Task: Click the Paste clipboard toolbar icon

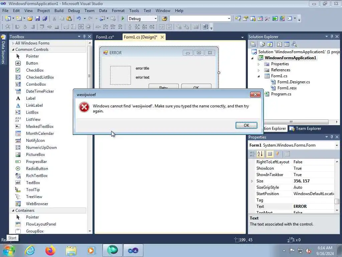Action: click(x=69, y=19)
